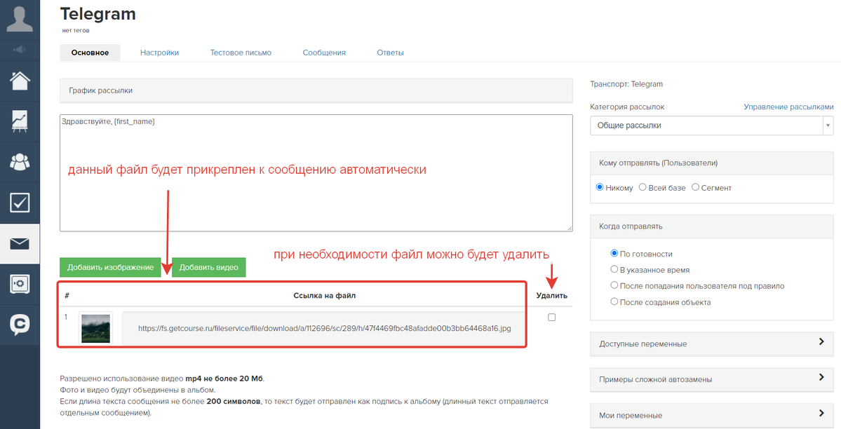The image size is (841, 429).
Task: Switch to the 'Настройки' tab
Action: [x=159, y=53]
